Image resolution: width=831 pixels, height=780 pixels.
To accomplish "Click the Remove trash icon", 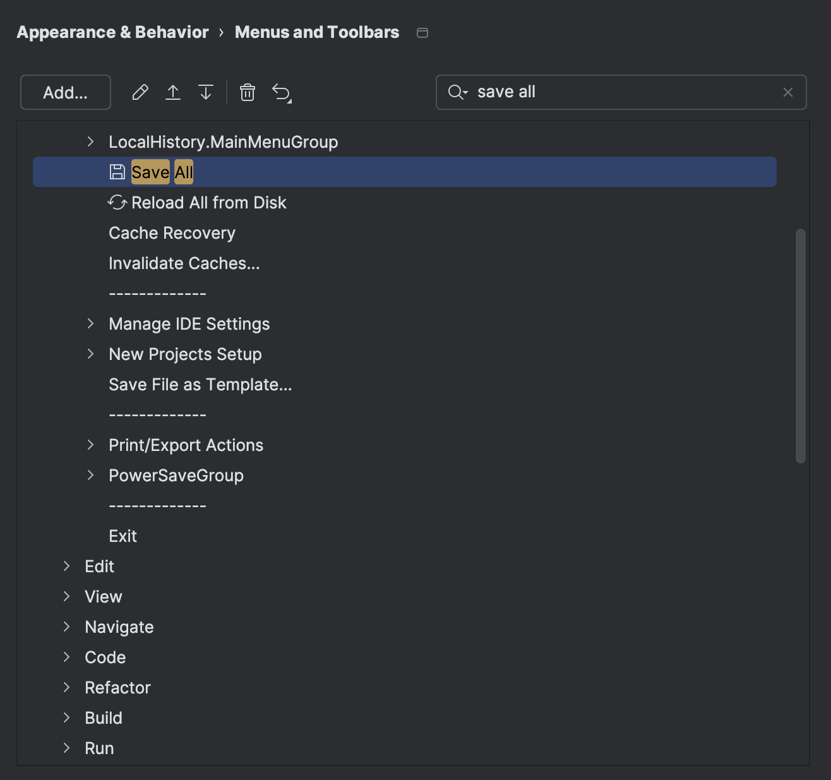I will pos(247,92).
